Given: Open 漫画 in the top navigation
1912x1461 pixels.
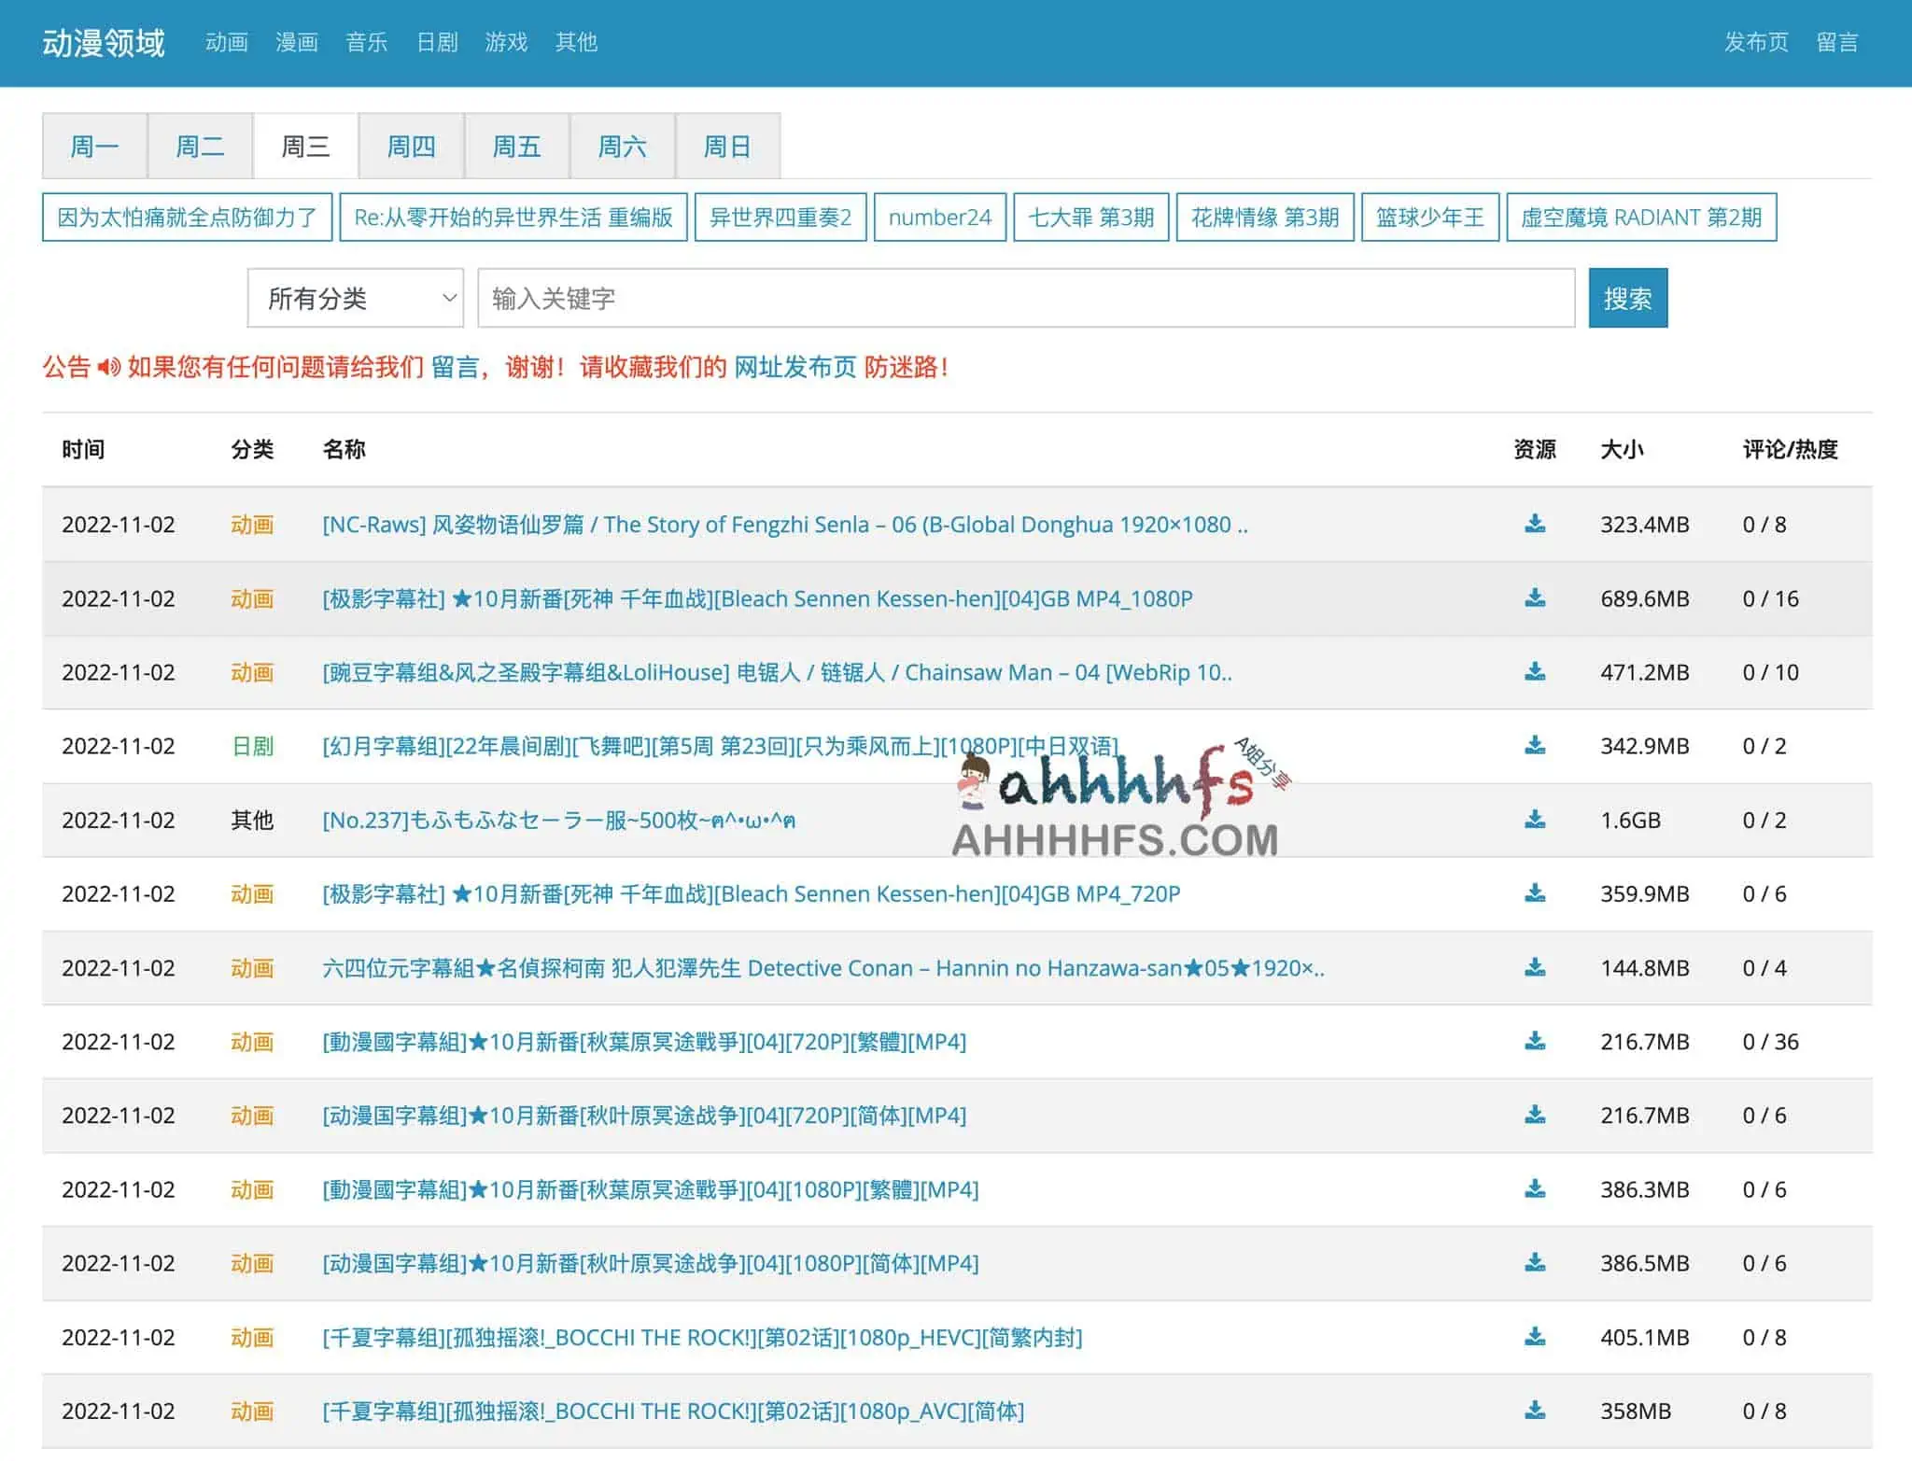Looking at the screenshot, I should pyautogui.click(x=297, y=43).
